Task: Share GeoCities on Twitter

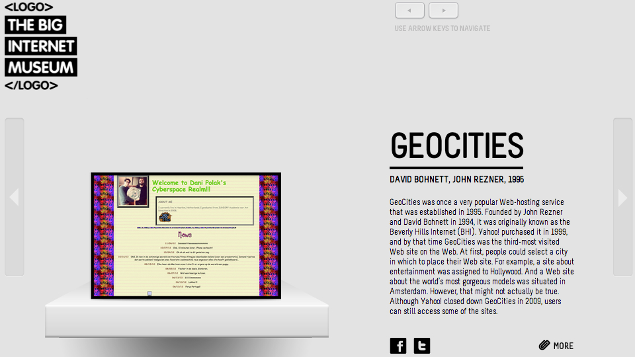Action: (422, 346)
